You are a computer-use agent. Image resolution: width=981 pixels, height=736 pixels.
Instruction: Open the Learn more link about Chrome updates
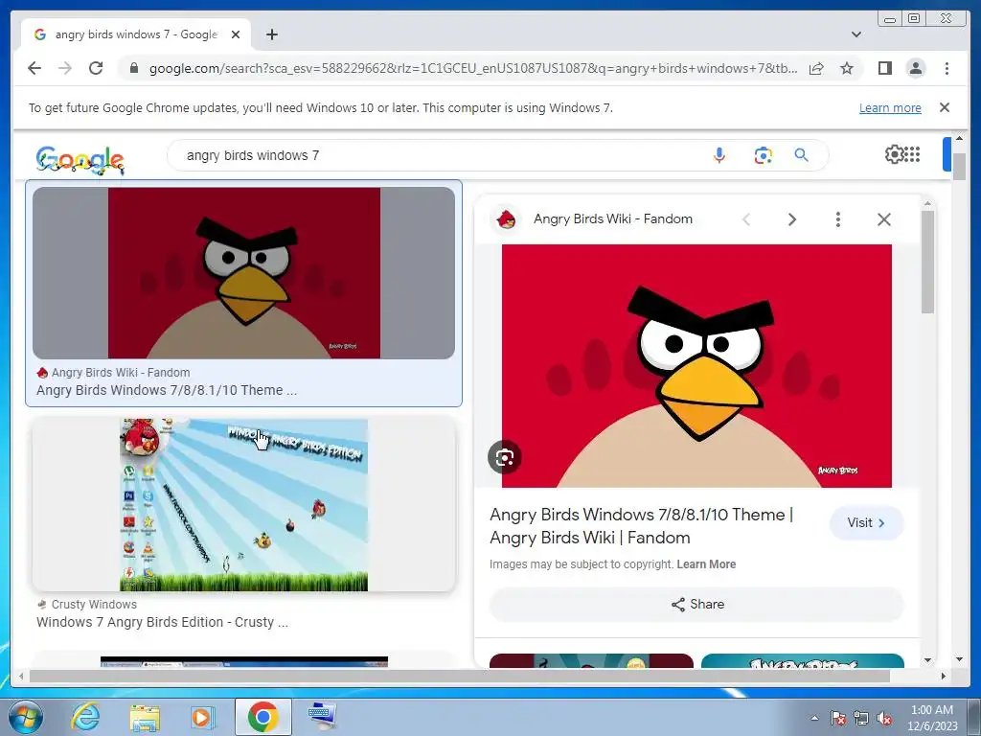click(890, 107)
